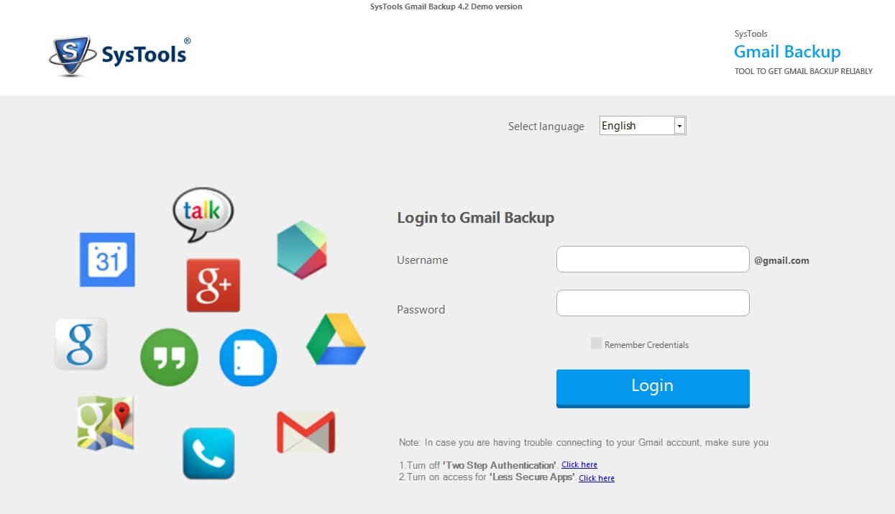Click 'TOOL TO GET GMAIL BACKUP RELIABLY' tagline
895x514 pixels.
(x=804, y=71)
